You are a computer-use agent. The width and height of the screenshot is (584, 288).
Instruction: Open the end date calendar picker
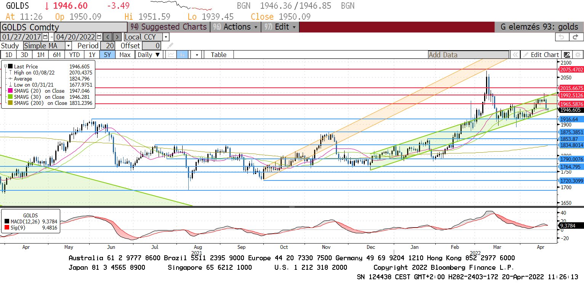tap(99, 37)
